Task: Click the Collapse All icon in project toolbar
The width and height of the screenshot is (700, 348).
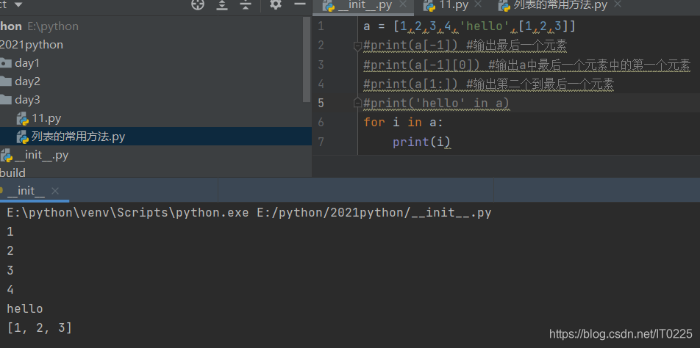Action: pyautogui.click(x=246, y=5)
